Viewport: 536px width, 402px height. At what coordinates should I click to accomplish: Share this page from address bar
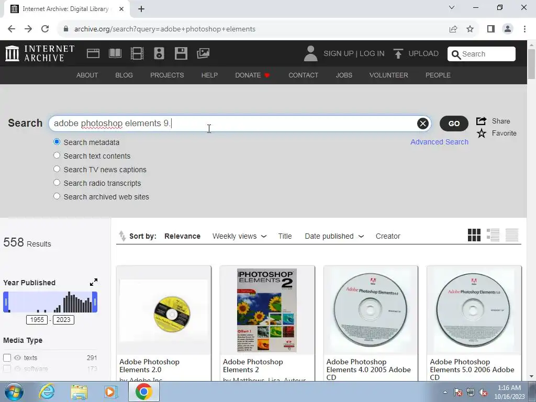(453, 29)
